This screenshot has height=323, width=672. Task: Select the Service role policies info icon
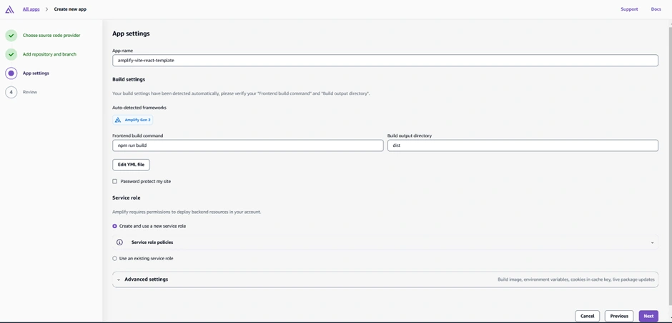(119, 242)
